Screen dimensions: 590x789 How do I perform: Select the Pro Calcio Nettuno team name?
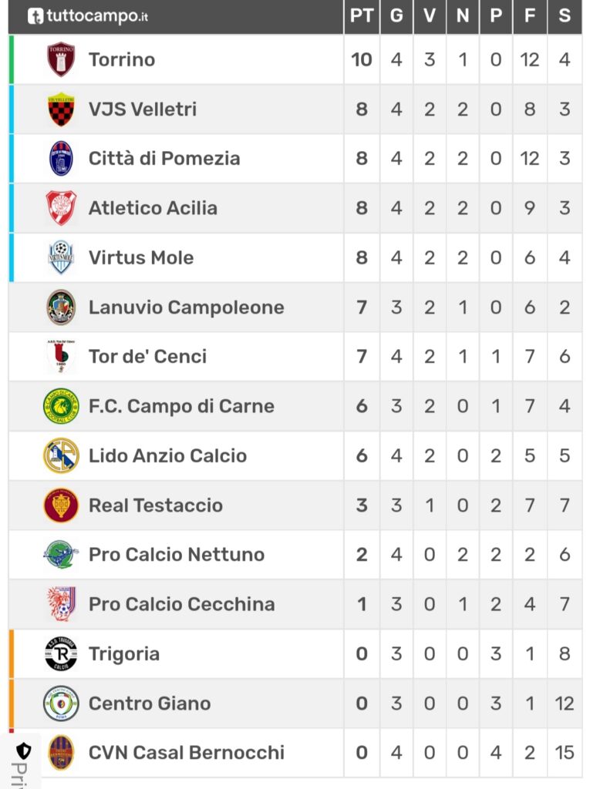coord(177,555)
